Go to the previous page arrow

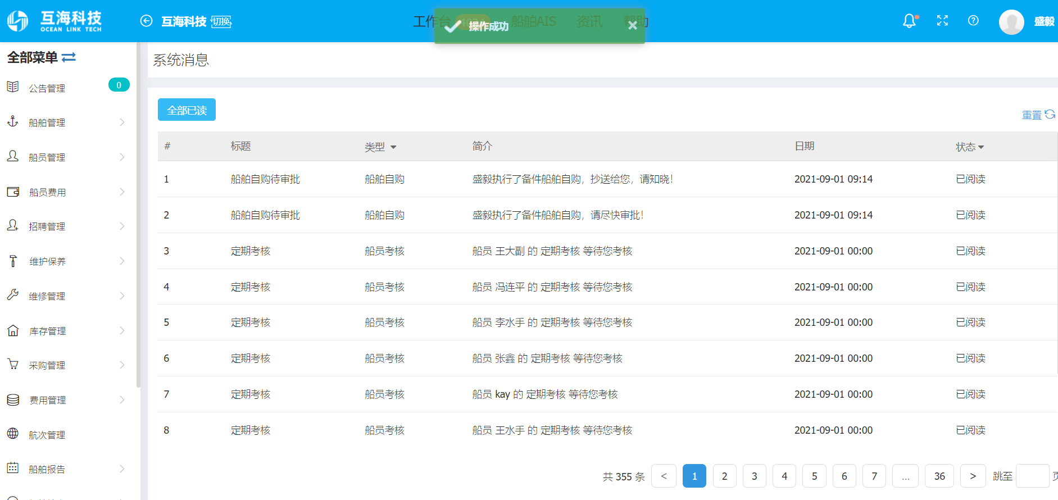point(664,476)
